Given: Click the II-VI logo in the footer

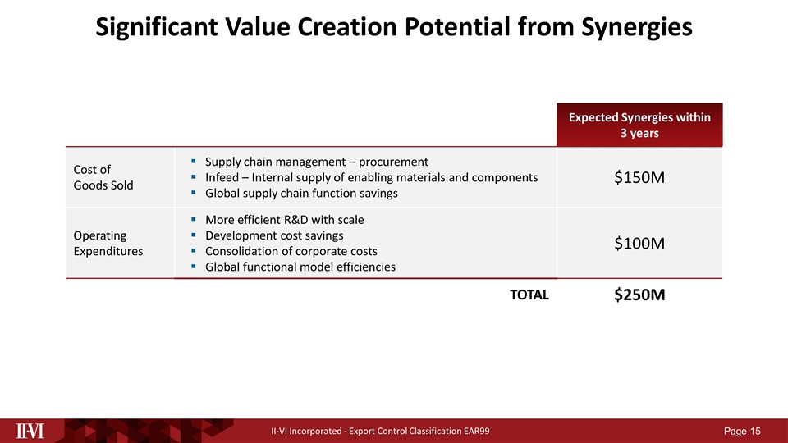Looking at the screenshot, I should [x=30, y=431].
